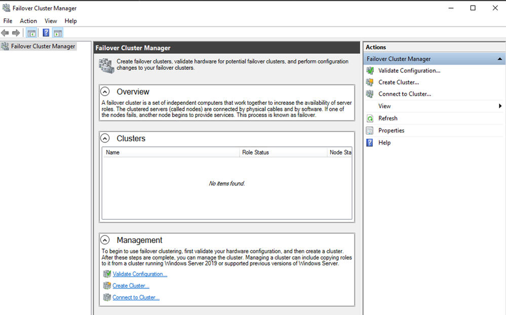Click the Connect to Cluster link under Management

[136, 297]
